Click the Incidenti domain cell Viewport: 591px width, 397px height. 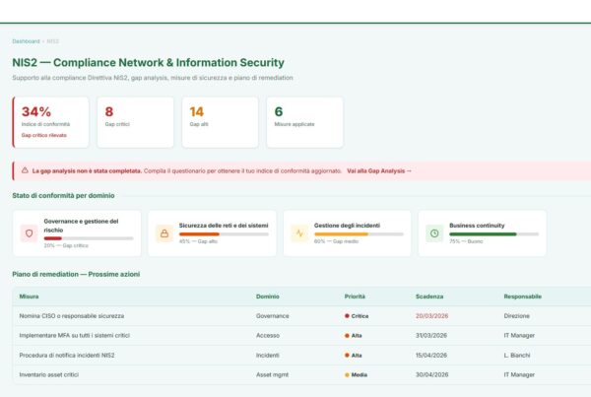(268, 356)
